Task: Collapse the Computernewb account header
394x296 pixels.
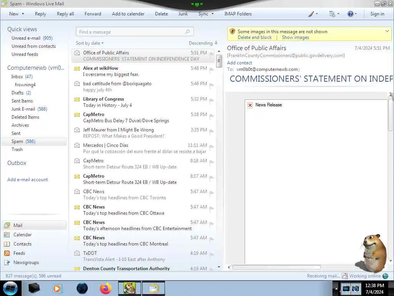Action: click(x=36, y=68)
